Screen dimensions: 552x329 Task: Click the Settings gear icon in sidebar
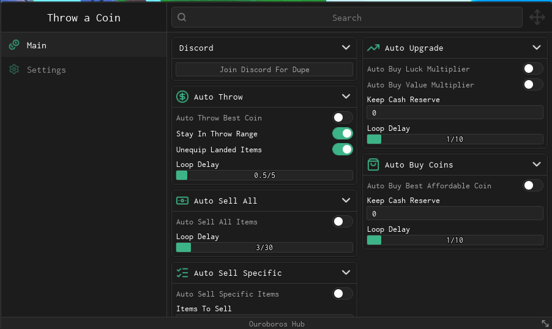[14, 69]
